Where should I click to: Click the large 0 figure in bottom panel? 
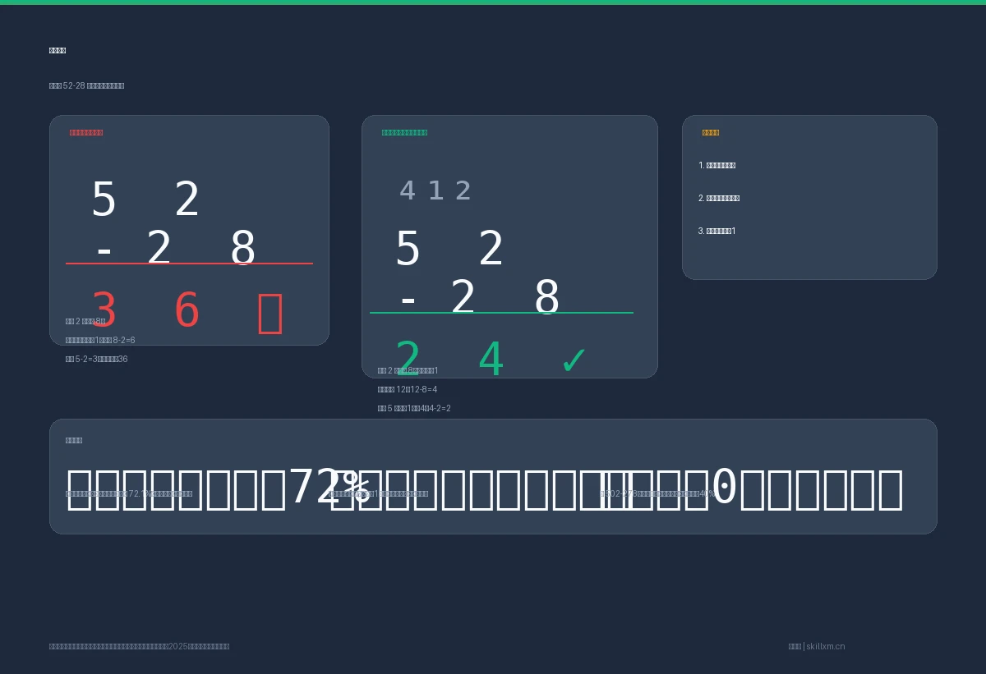tap(724, 488)
